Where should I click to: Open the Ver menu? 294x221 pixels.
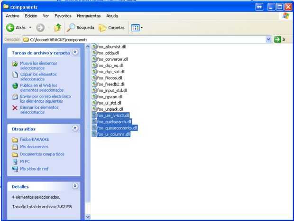(46, 16)
